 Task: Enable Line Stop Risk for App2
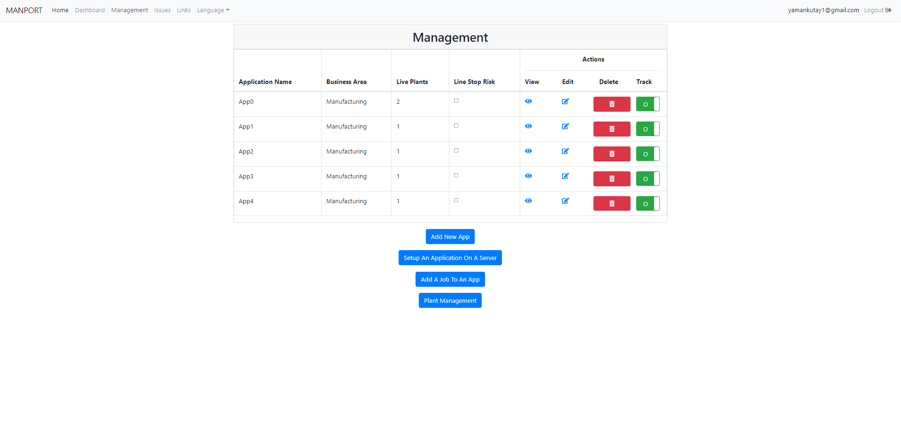(x=455, y=150)
